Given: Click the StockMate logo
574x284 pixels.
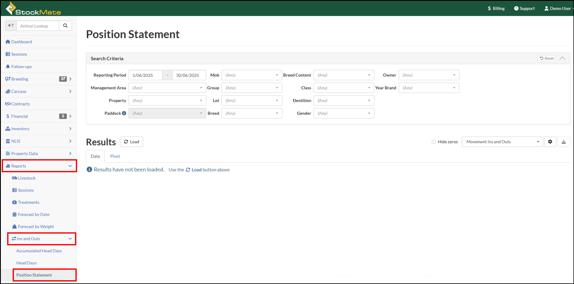Looking at the screenshot, I should [x=33, y=8].
